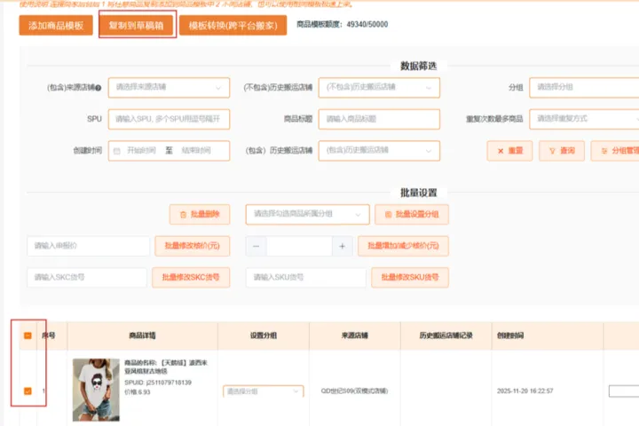This screenshot has height=426, width=639.
Task: Click the 分组管理 button
Action: coord(615,151)
